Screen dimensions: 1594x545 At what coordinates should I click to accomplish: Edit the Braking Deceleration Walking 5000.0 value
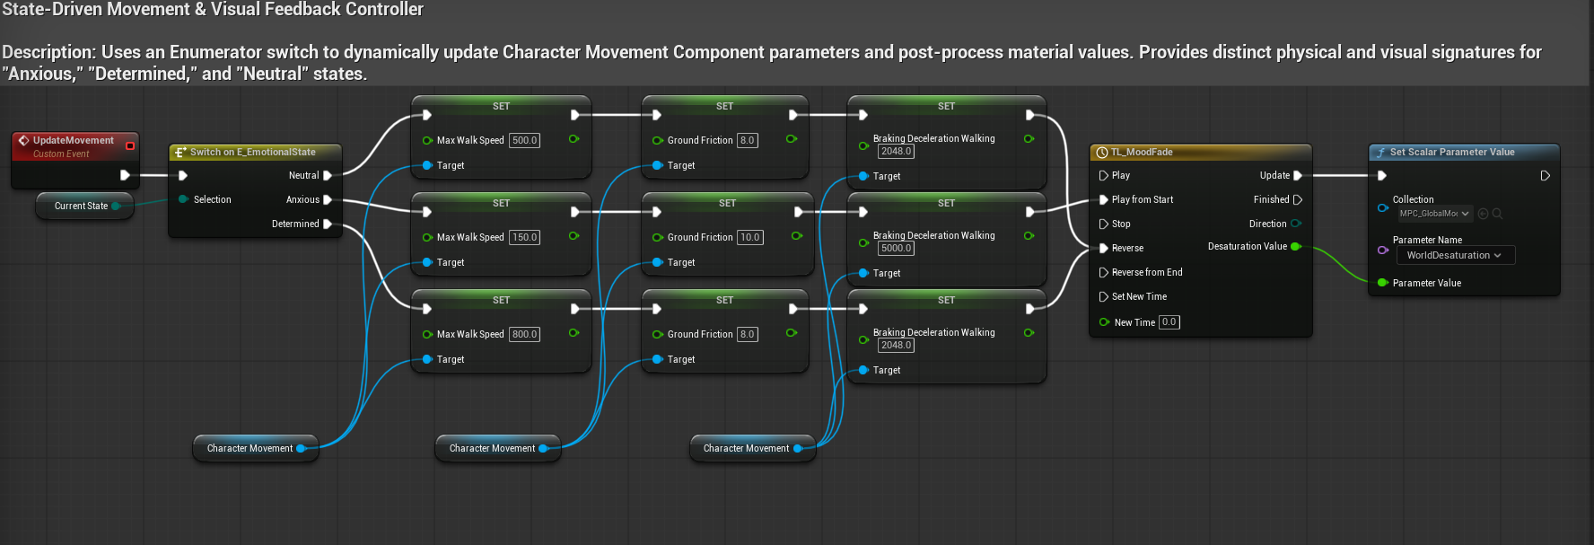(x=896, y=248)
